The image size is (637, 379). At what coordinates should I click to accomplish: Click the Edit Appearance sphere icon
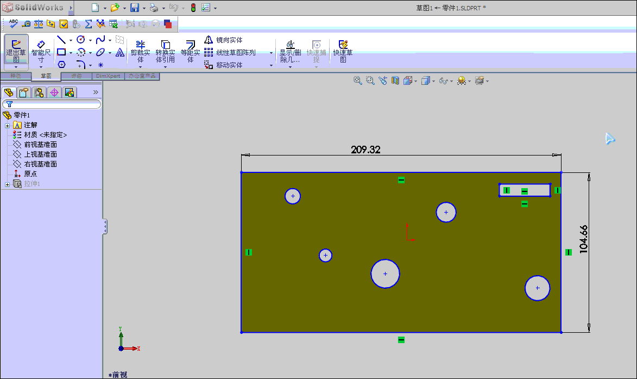pos(461,80)
